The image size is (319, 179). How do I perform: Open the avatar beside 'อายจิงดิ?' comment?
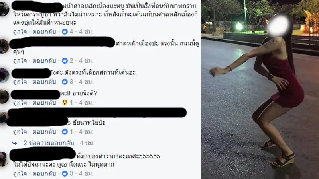coord(4,96)
